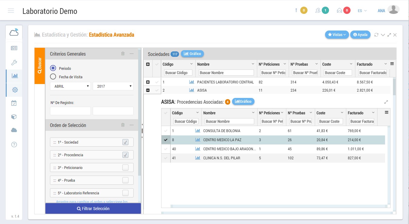Open the calendar check sidebar icon

point(14,103)
